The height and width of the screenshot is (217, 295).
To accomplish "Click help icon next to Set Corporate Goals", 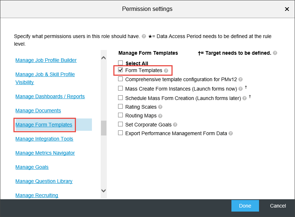I will [175, 125].
